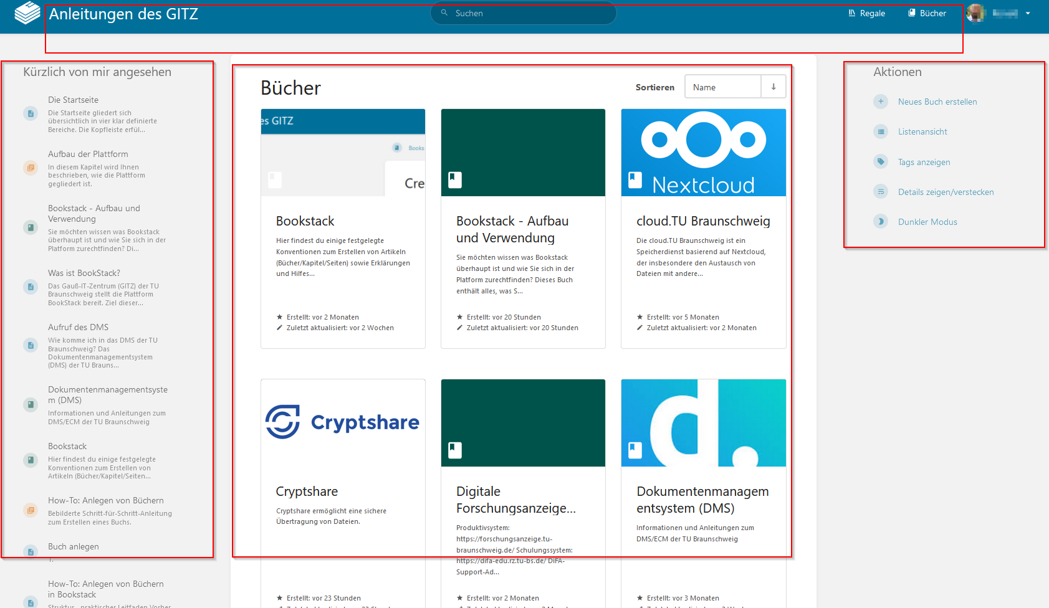Screen dimensions: 1049x608
Task: Toggle Details zeigen/verstecken
Action: click(945, 192)
